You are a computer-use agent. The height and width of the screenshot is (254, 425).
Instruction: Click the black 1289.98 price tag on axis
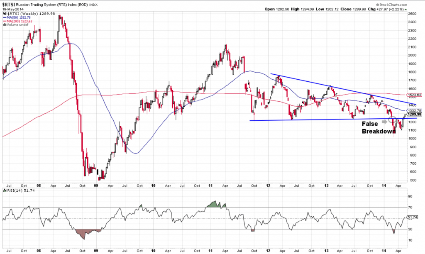point(415,115)
